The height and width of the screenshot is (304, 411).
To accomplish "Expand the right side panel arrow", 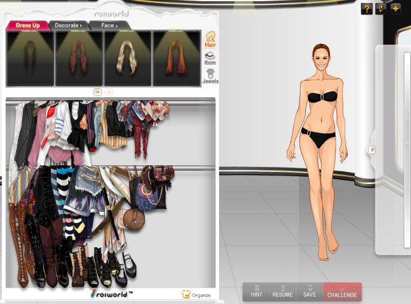I will point(372,150).
